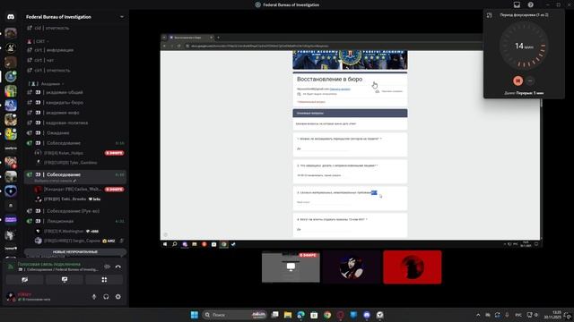Toggle noise suppression in voice panel
The width and height of the screenshot is (574, 322).
[108, 267]
